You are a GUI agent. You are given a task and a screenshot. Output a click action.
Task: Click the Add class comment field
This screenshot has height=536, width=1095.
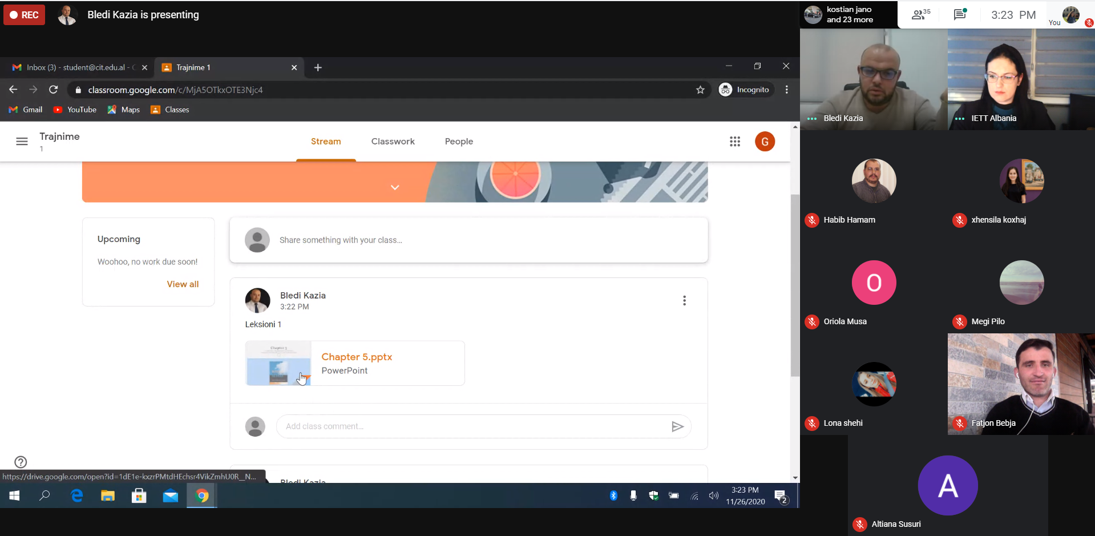474,426
